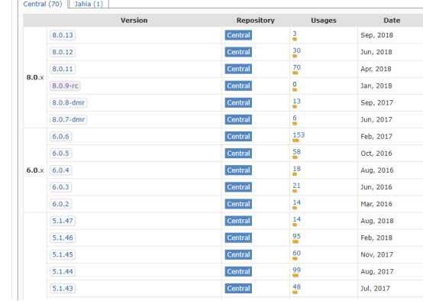Open version 5.1.47 link
Screen dimensions: 423x301
coord(63,221)
